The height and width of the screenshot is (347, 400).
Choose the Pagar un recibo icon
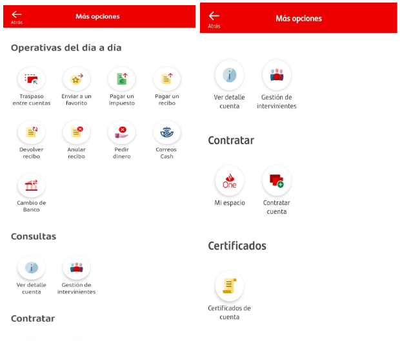166,80
